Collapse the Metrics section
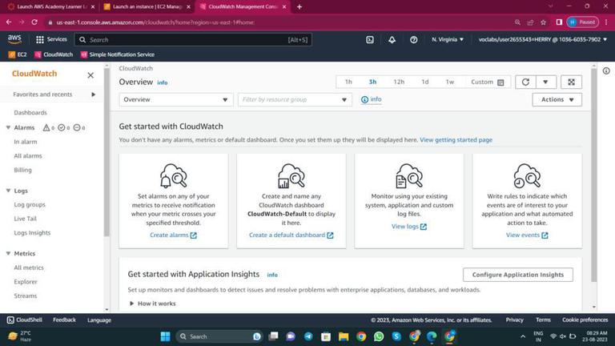The width and height of the screenshot is (615, 346). [8, 253]
